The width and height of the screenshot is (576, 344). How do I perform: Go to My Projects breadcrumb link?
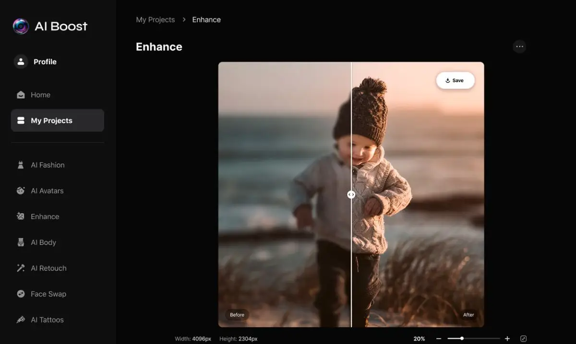tap(155, 20)
